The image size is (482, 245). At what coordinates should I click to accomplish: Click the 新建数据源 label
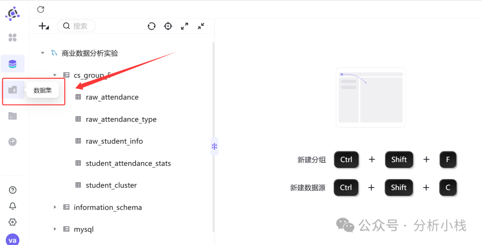coord(307,188)
